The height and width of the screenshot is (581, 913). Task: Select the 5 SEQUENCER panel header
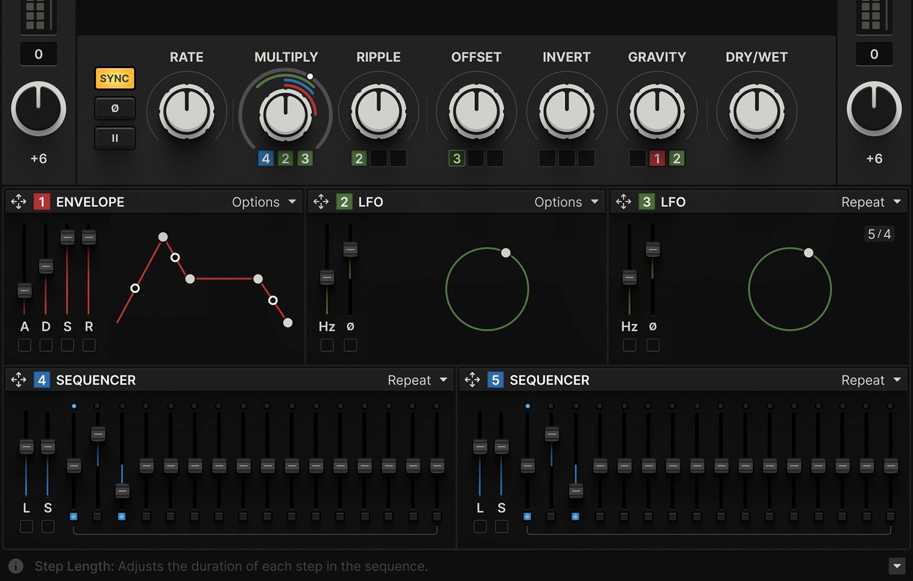[548, 380]
